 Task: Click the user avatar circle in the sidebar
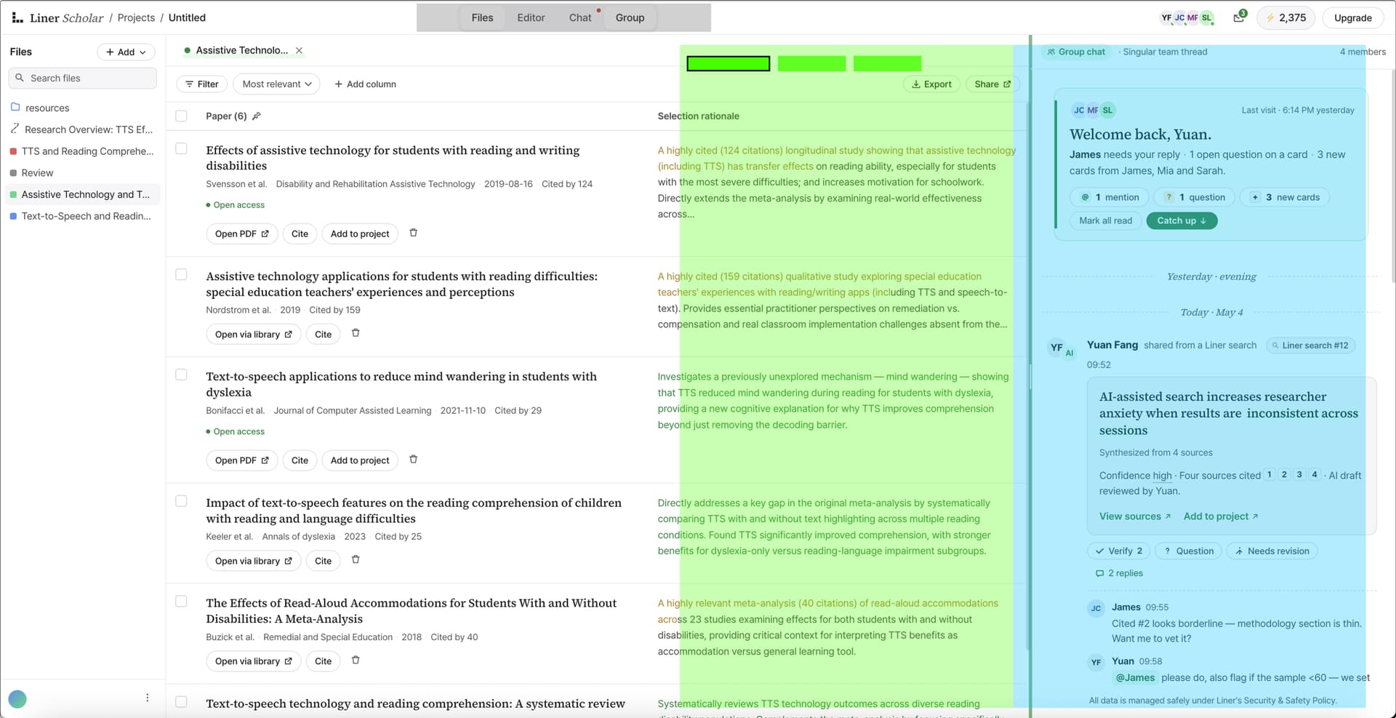pos(17,699)
